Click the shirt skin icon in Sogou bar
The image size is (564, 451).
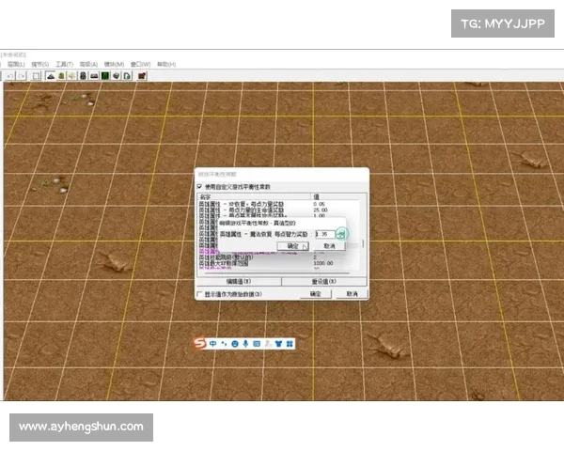tap(278, 344)
